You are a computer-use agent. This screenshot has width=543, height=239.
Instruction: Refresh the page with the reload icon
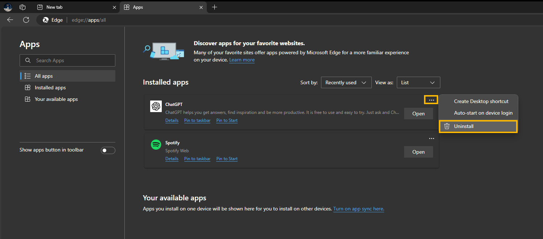(26, 20)
